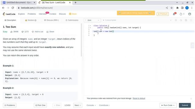Open the Problems list button
This screenshot has width=195, height=109.
click(x=9, y=105)
